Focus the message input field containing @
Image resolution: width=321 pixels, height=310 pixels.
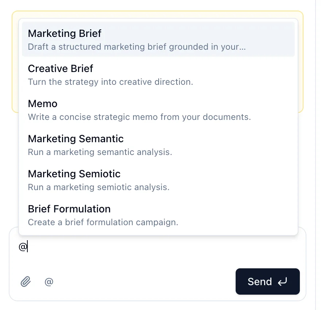158,248
